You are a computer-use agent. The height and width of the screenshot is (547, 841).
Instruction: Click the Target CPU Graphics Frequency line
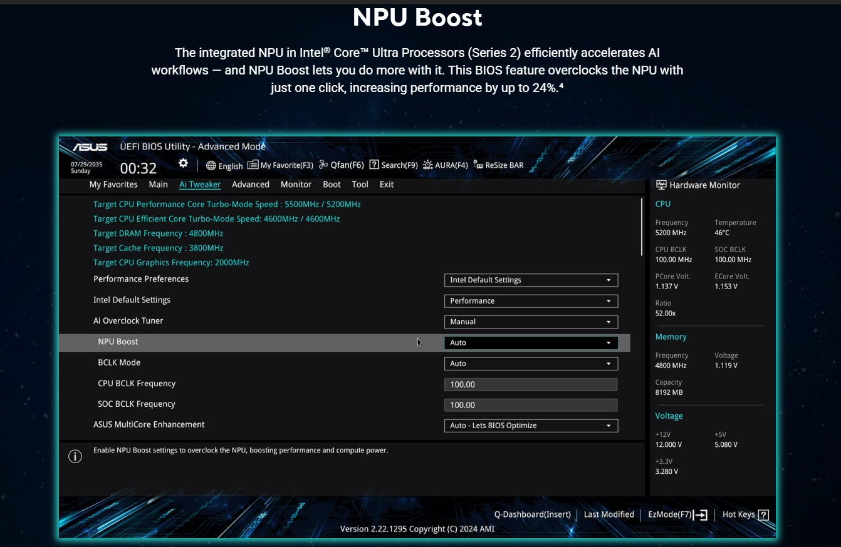tap(171, 263)
